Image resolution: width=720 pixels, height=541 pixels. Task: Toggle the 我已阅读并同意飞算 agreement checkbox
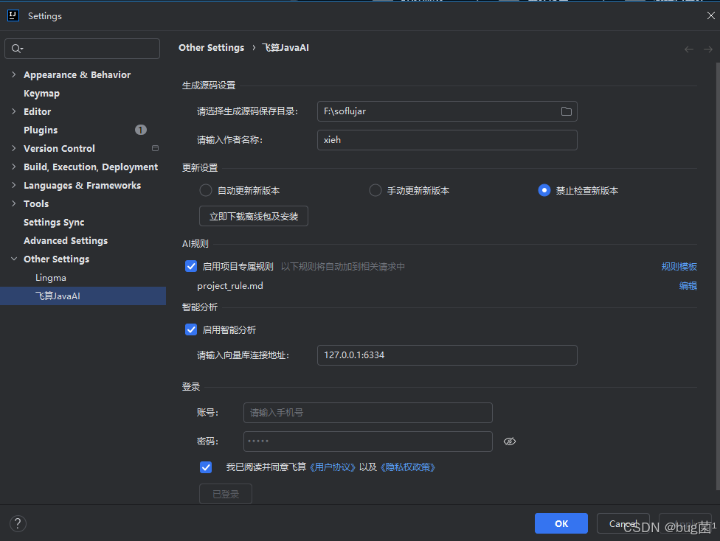pos(206,467)
